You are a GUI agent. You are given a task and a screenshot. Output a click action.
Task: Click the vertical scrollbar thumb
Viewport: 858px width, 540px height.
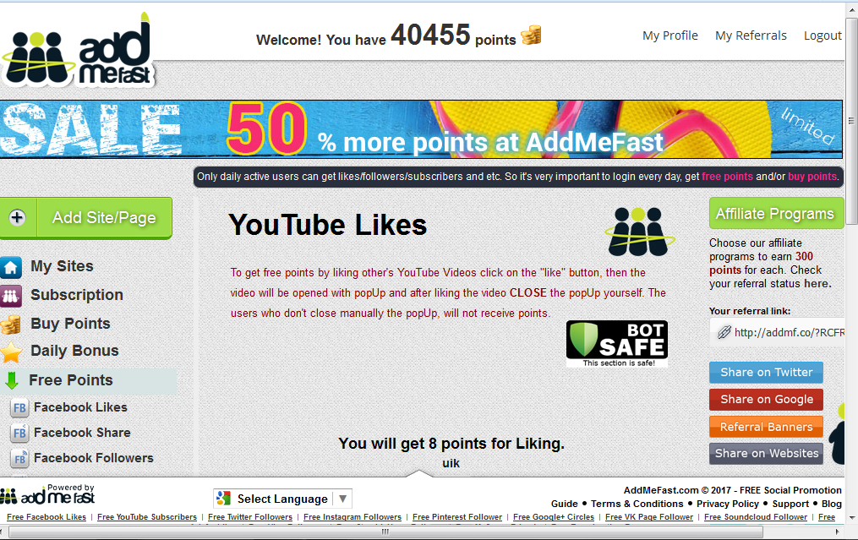click(851, 120)
